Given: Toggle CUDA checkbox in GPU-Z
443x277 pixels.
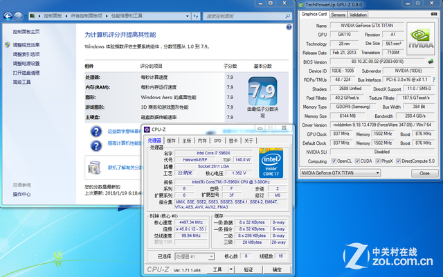Looking at the screenshot, I should tap(357, 161).
